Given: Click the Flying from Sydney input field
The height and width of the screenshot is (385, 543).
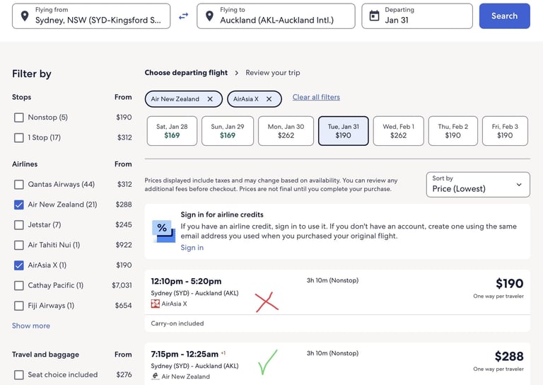Looking at the screenshot, I should (x=91, y=16).
